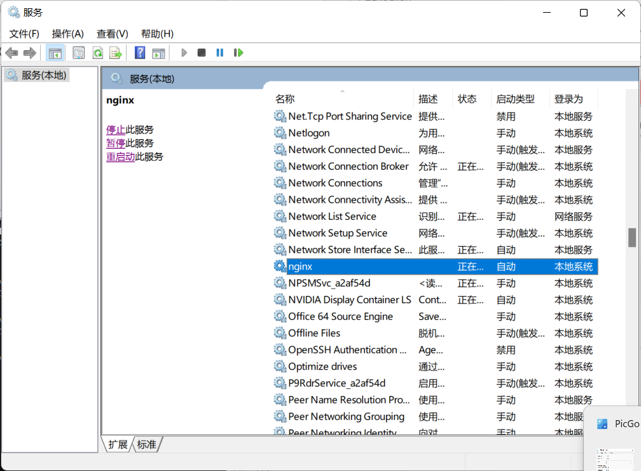641x471 pixels.
Task: Click the 暂停 service link
Action: click(116, 144)
